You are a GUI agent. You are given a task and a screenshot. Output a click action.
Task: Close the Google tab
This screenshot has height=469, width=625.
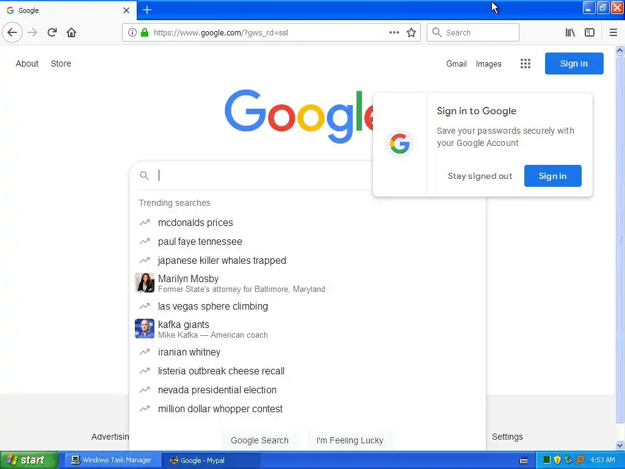126,10
